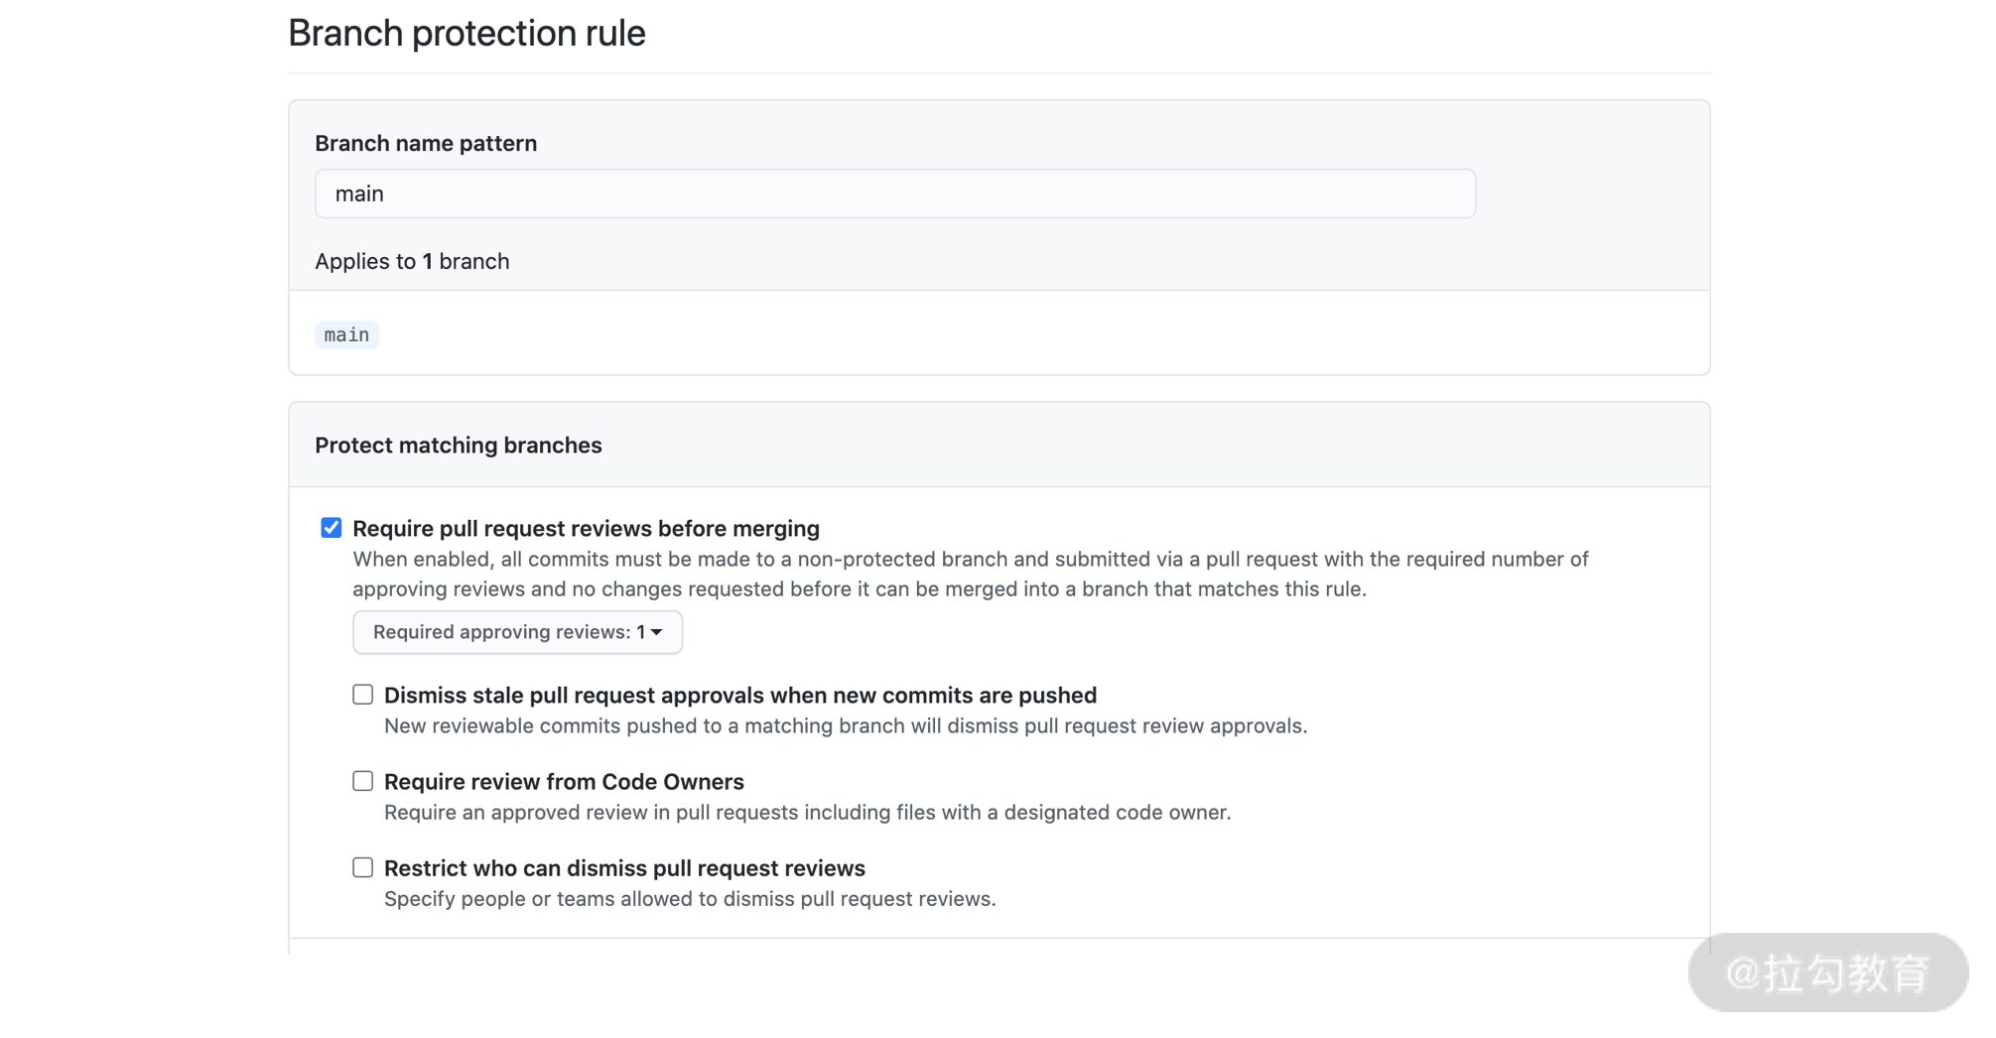1996x1038 pixels.
Task: Click the caret arrow beside approving reviews count
Action: pos(657,632)
